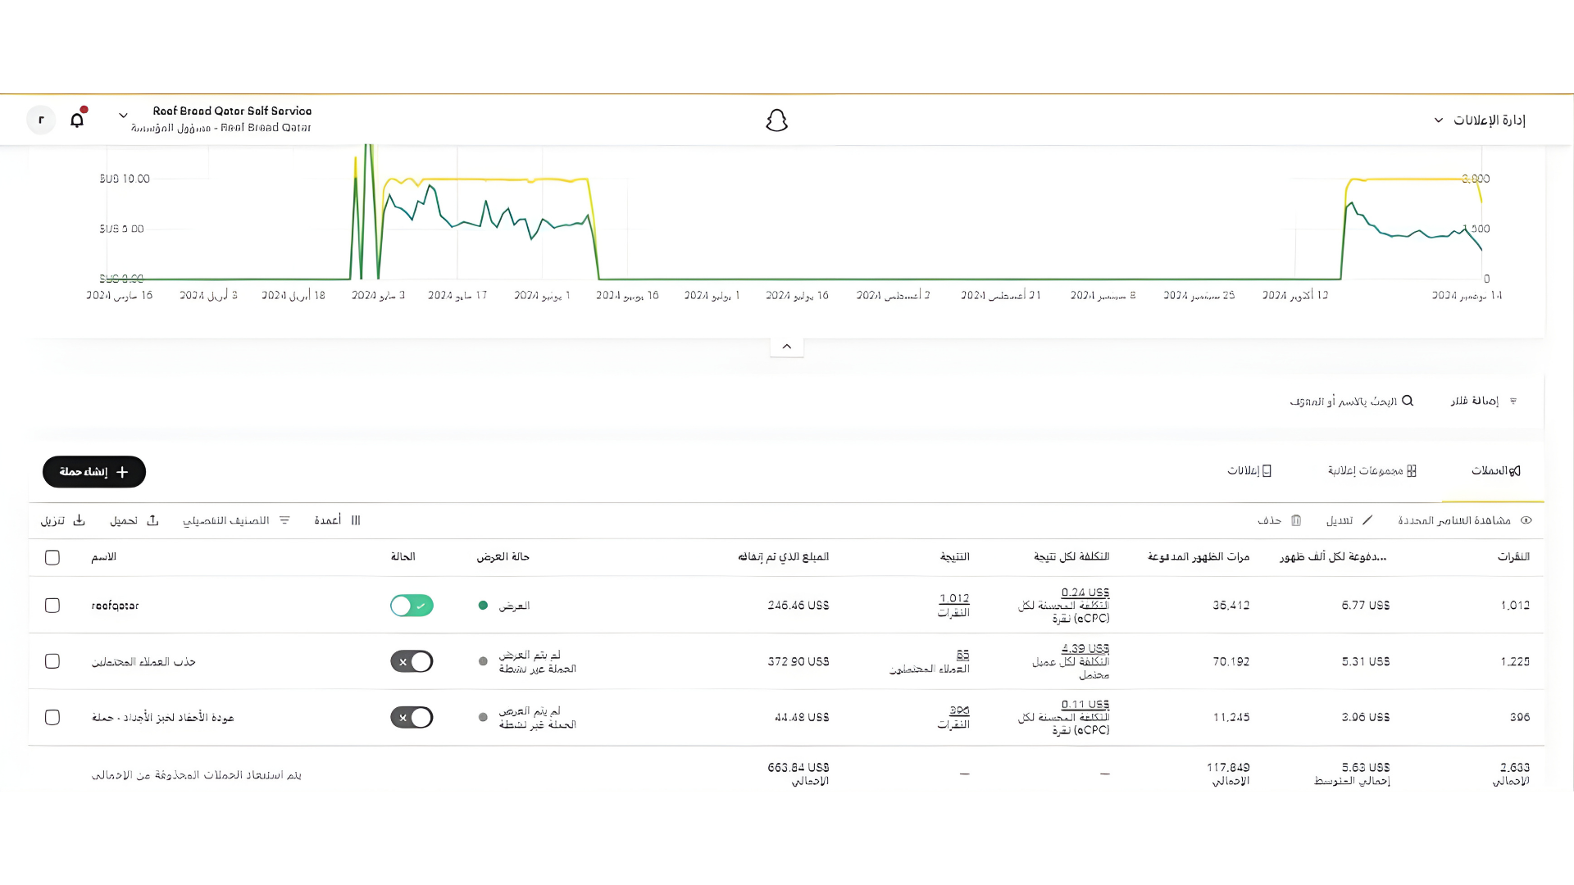Click the search by name field
This screenshot has height=885, width=1574.
1351,402
